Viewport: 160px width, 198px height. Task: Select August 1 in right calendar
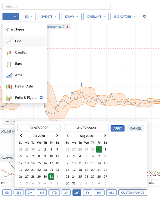[105, 150]
